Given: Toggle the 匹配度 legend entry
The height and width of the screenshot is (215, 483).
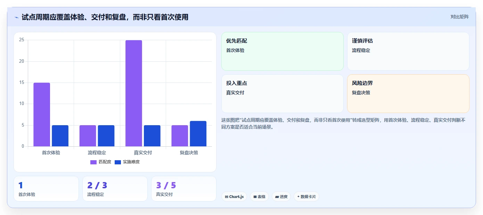Looking at the screenshot, I should point(101,162).
